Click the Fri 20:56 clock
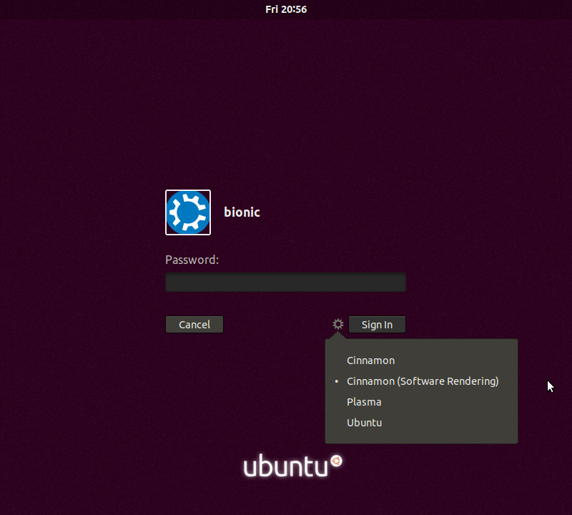 286,9
